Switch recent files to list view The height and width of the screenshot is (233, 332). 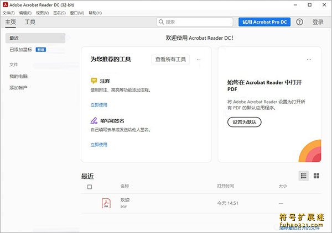click(303, 176)
